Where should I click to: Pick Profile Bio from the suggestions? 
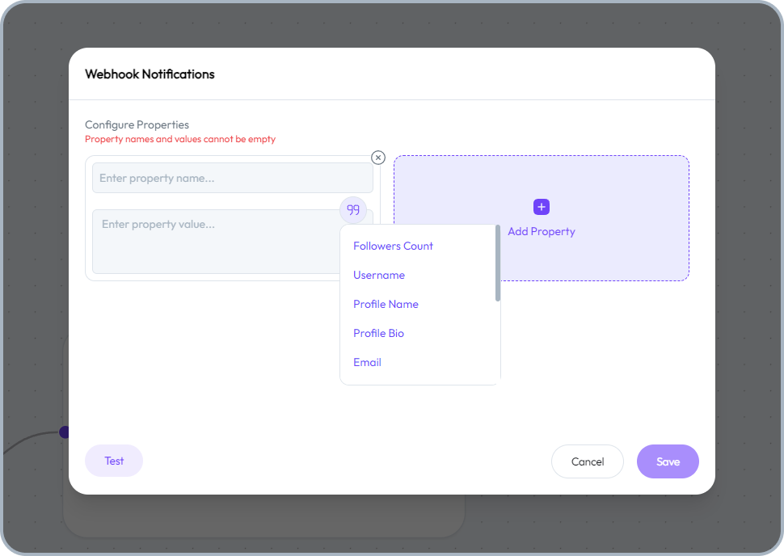378,333
